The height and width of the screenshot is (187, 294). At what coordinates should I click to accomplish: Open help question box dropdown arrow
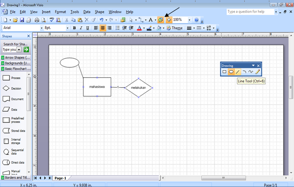point(276,12)
